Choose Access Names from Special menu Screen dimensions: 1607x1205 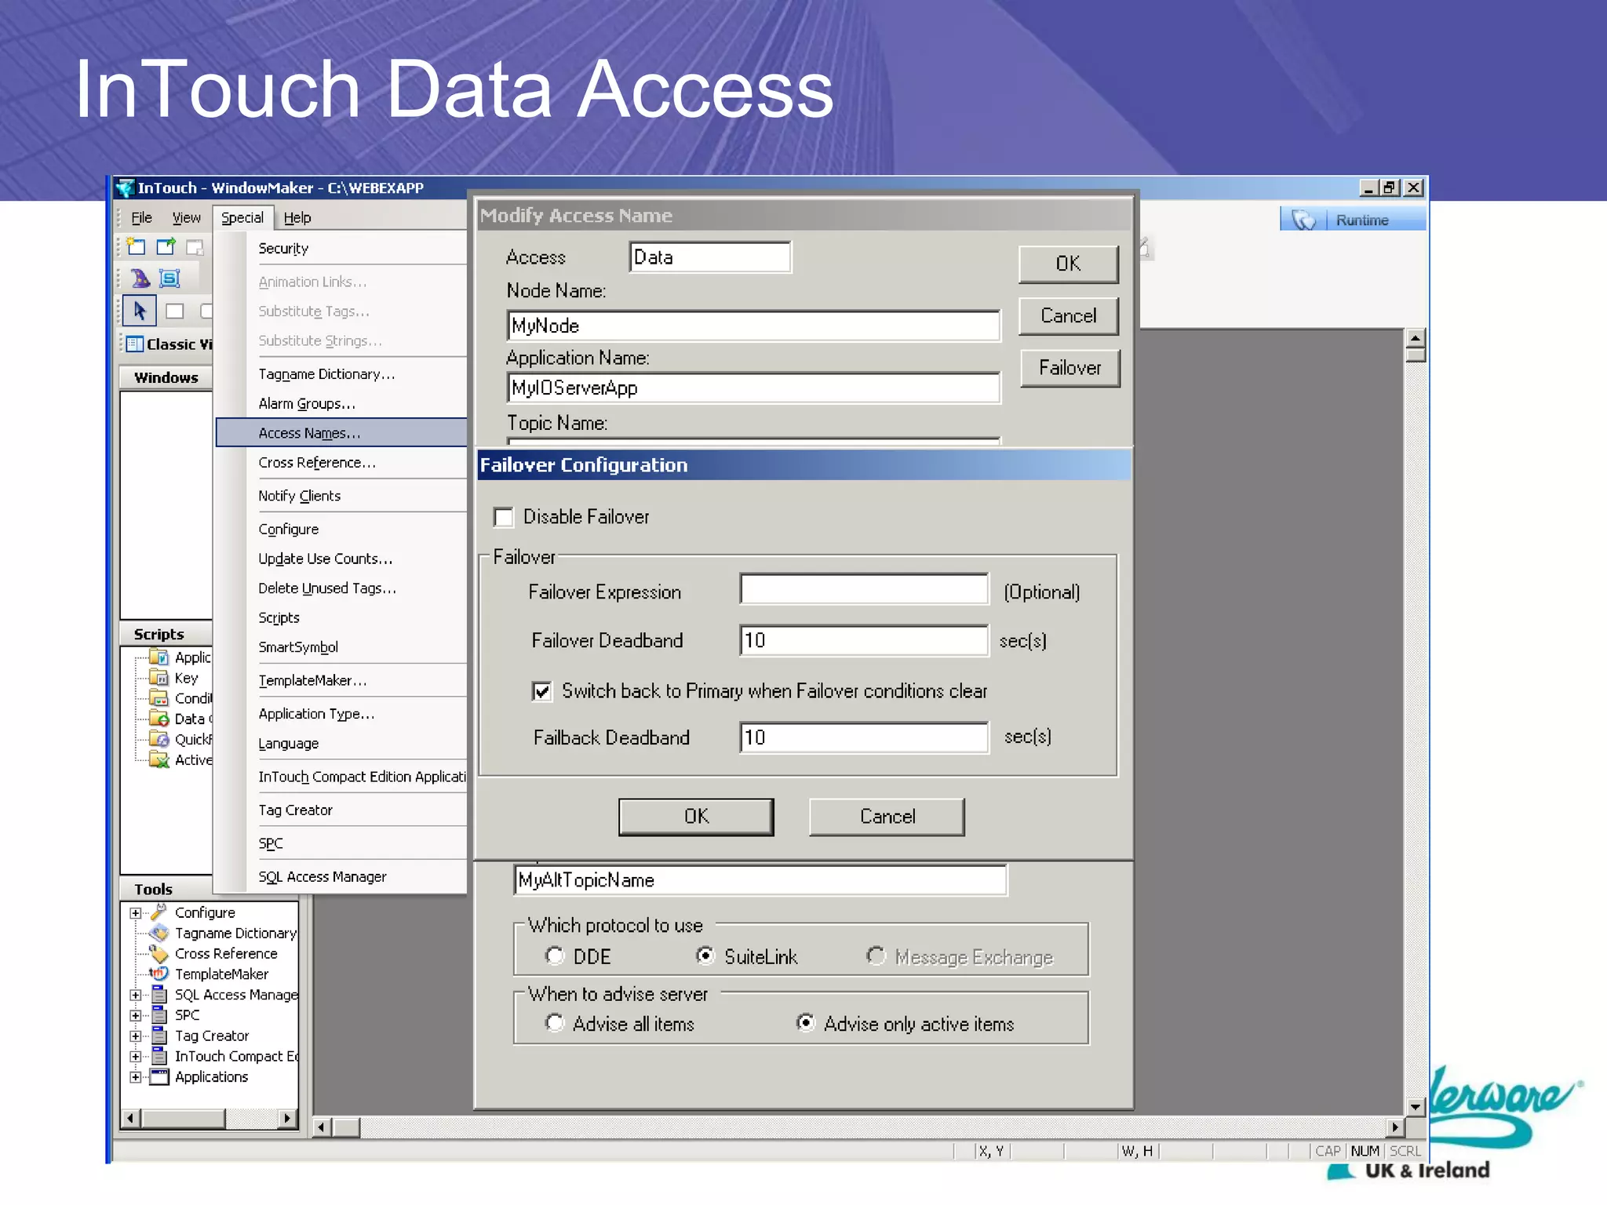point(341,432)
